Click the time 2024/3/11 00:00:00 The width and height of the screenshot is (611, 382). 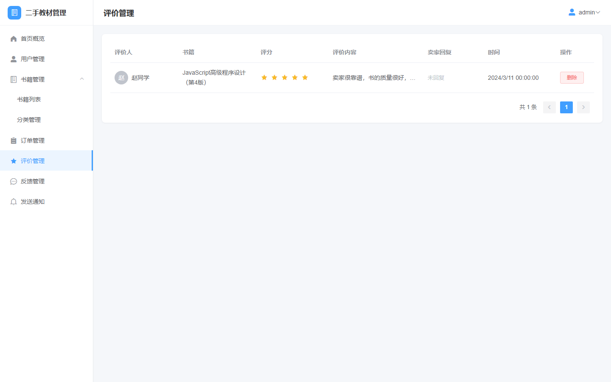tap(513, 78)
